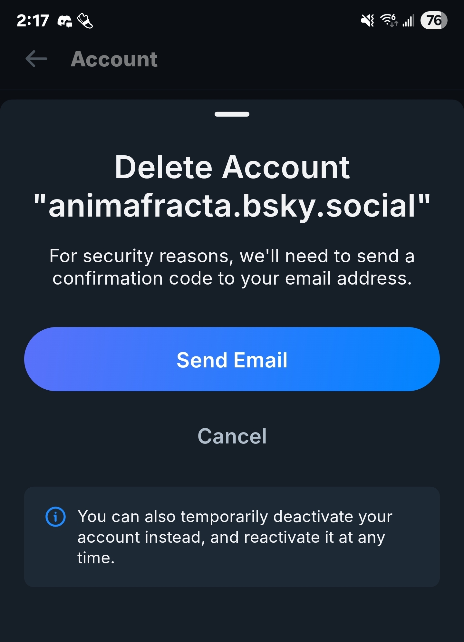The width and height of the screenshot is (464, 642).
Task: Tap the cellular signal bars icon
Action: (x=409, y=21)
